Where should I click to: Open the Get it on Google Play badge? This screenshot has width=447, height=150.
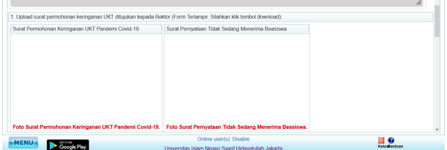[x=68, y=144]
